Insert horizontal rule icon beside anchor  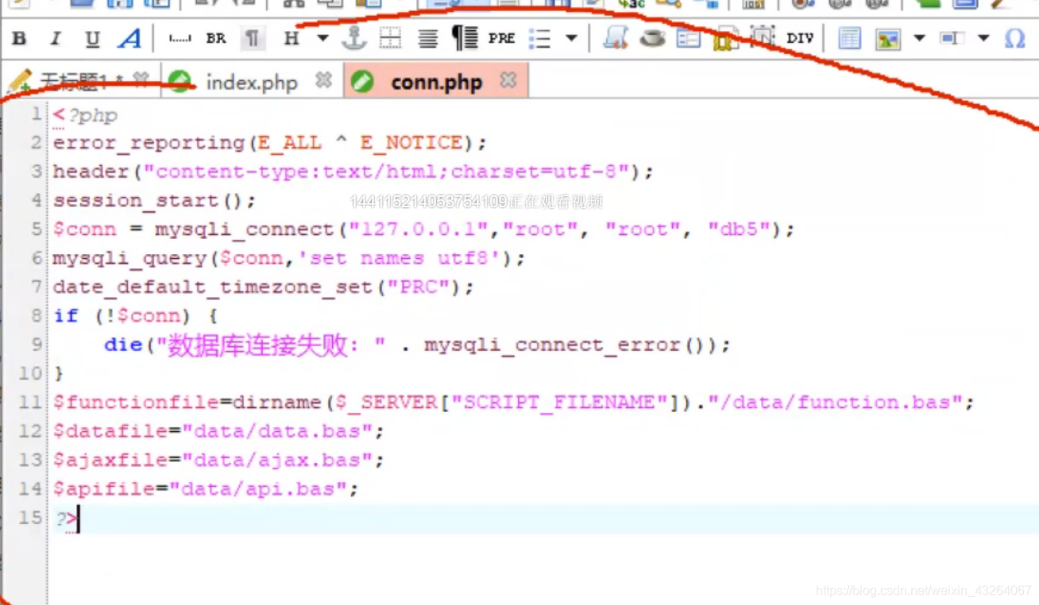[x=390, y=38]
